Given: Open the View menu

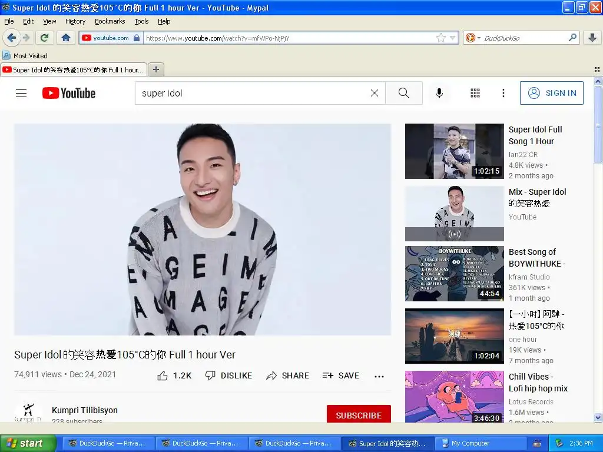Looking at the screenshot, I should tap(49, 21).
